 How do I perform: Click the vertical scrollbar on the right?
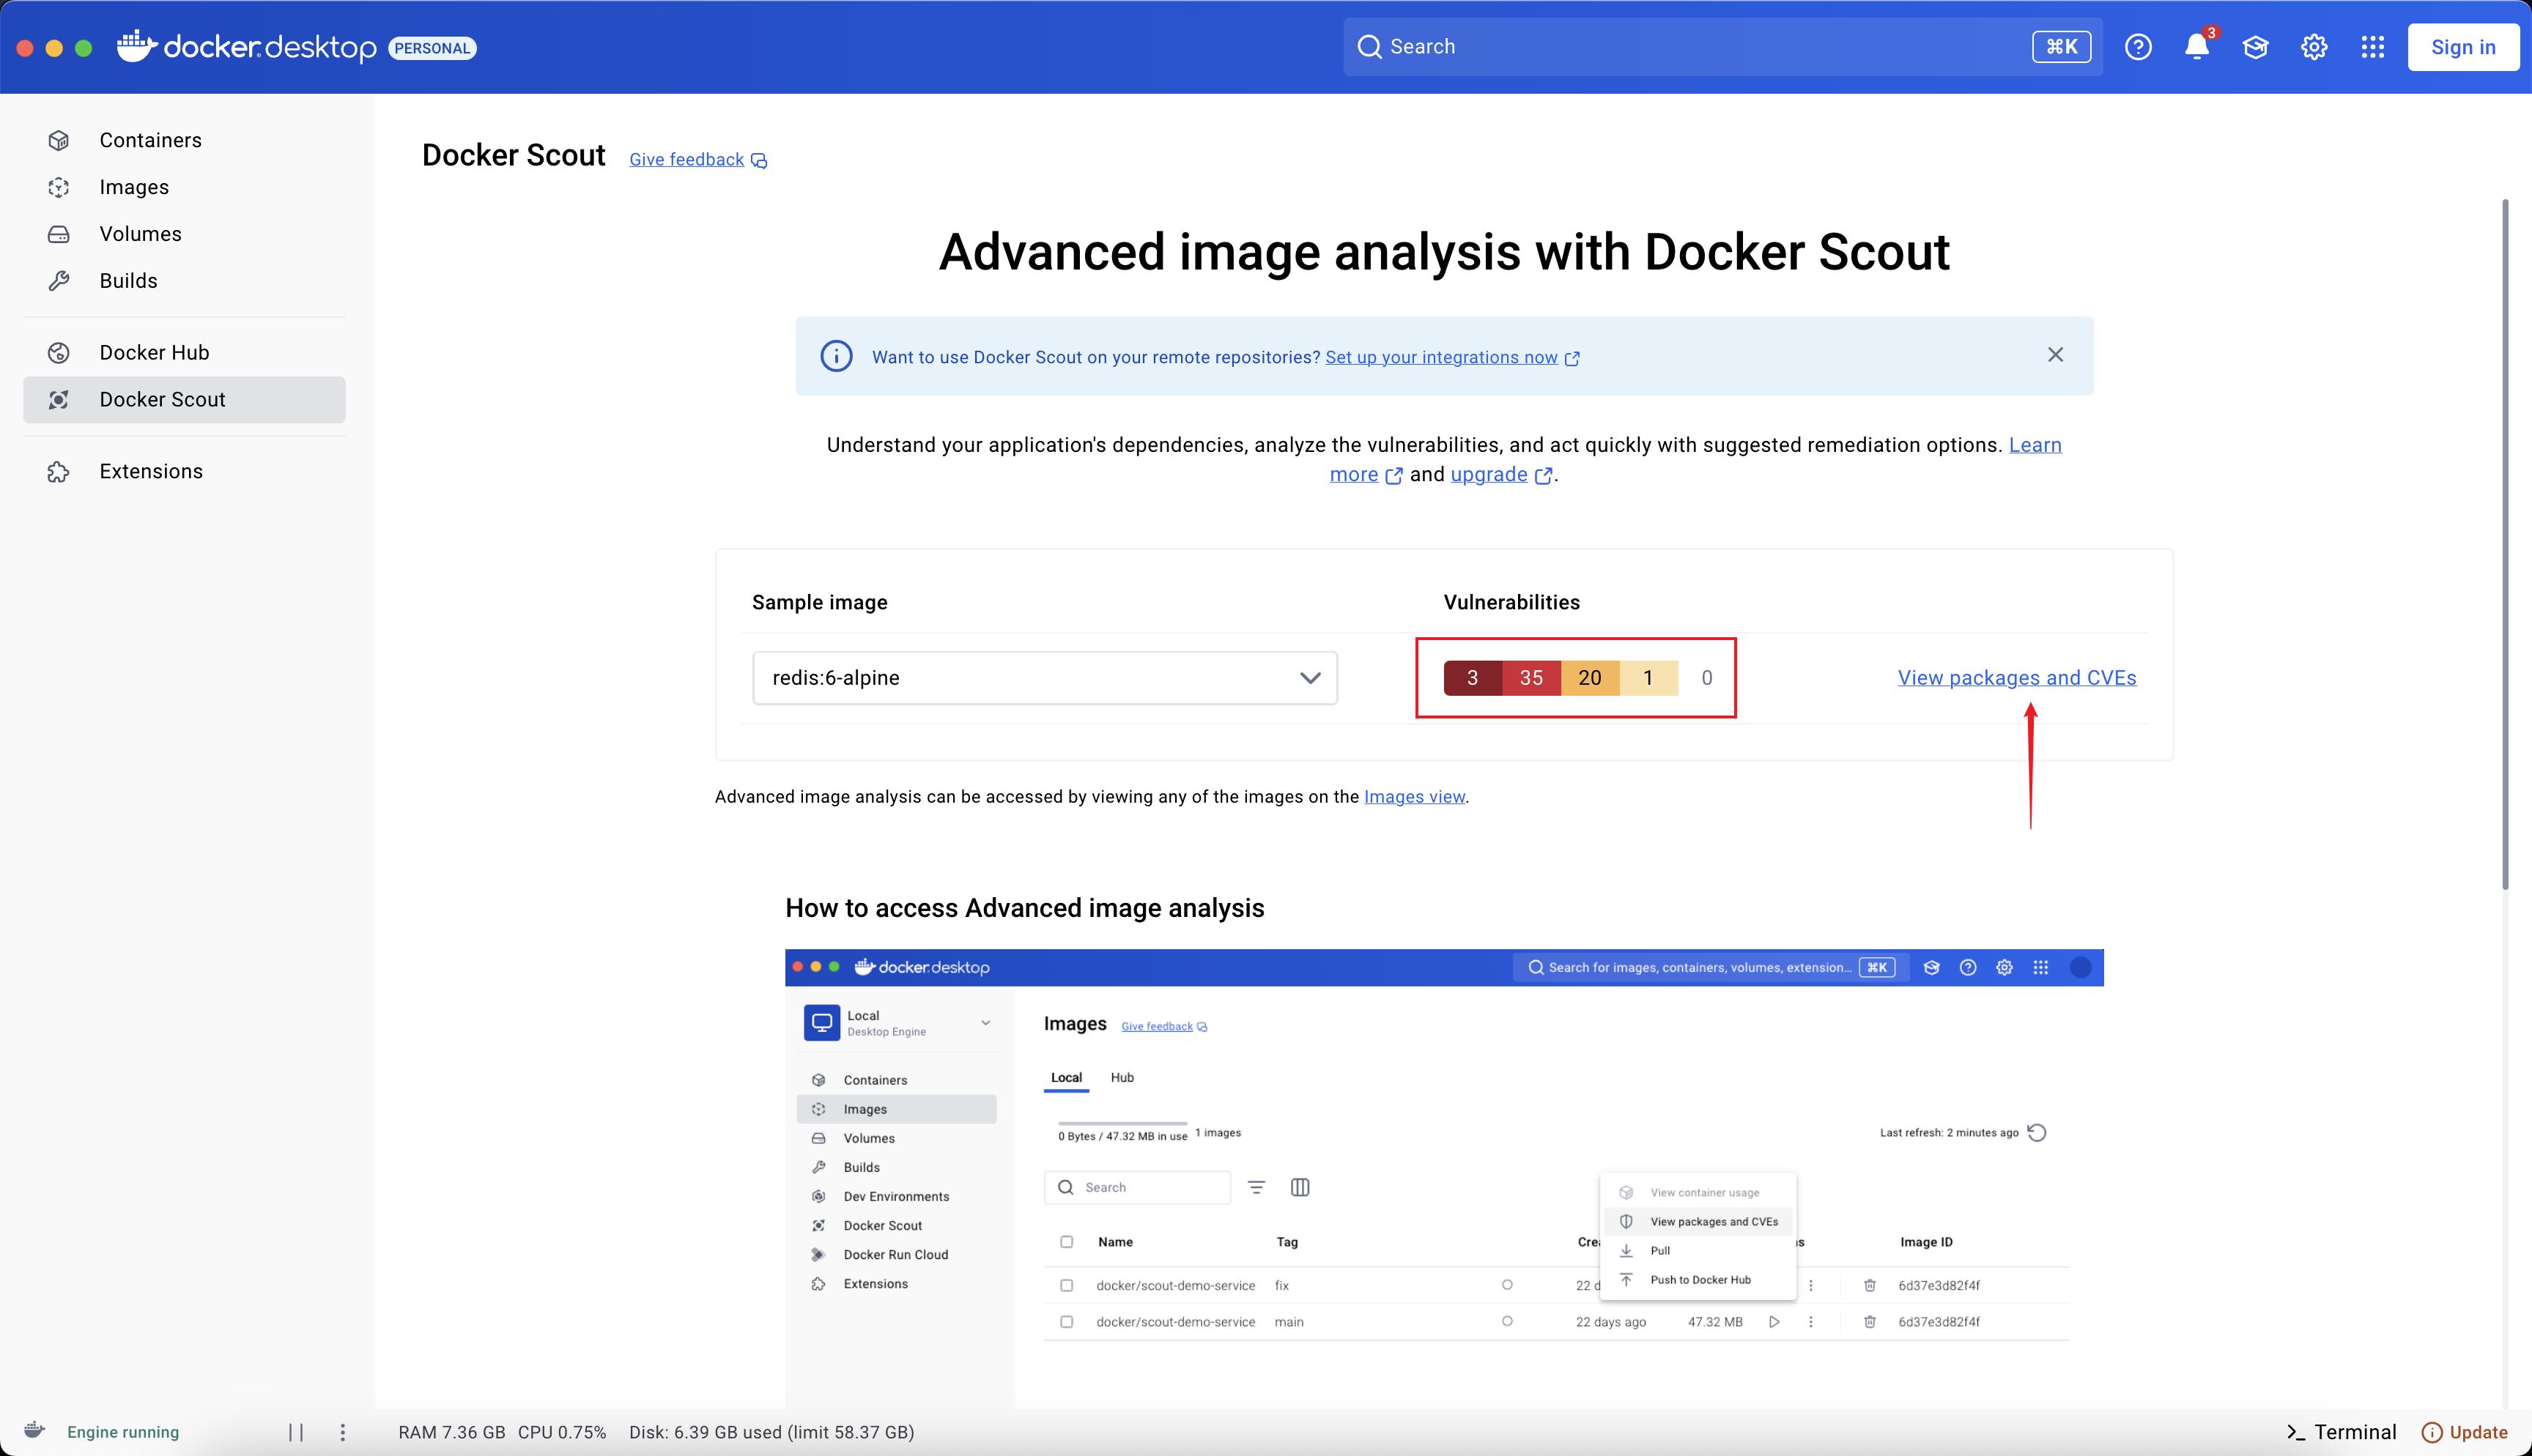click(x=2505, y=544)
